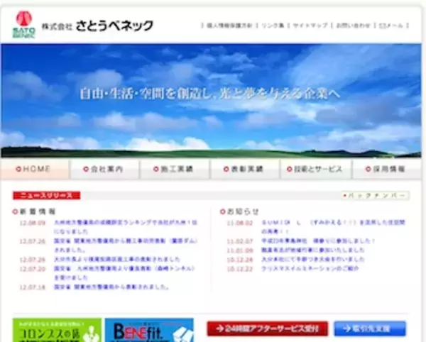Open the 10.12.24 notice link
This screenshot has width=426, height=342.
tap(313, 259)
